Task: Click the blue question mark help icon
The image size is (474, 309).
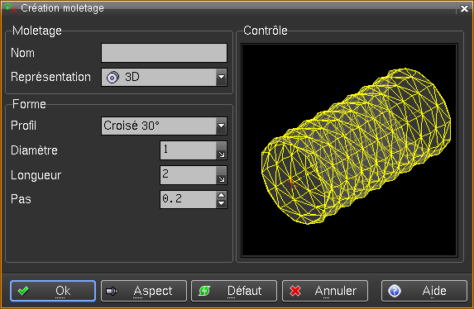Action: [x=395, y=291]
